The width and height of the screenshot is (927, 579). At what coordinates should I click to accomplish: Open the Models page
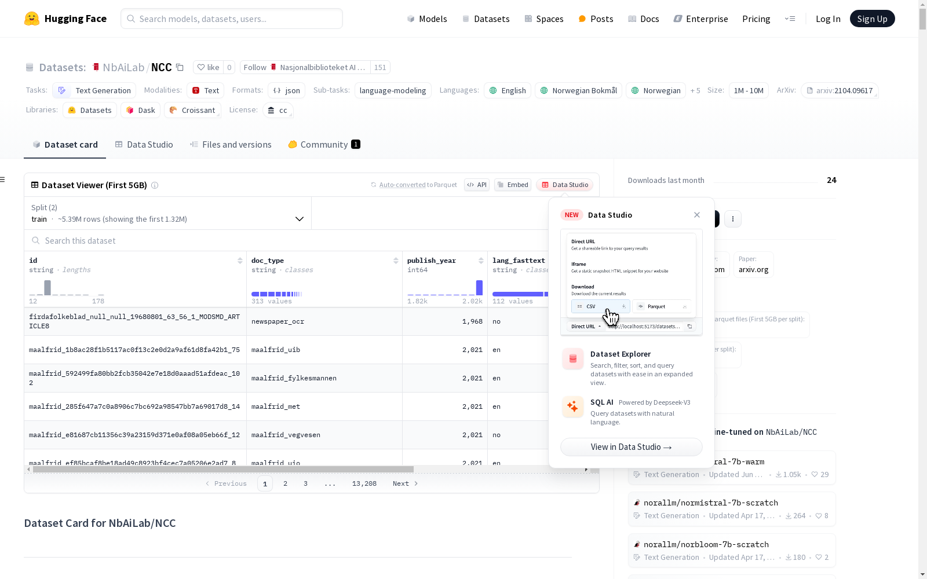point(427,19)
